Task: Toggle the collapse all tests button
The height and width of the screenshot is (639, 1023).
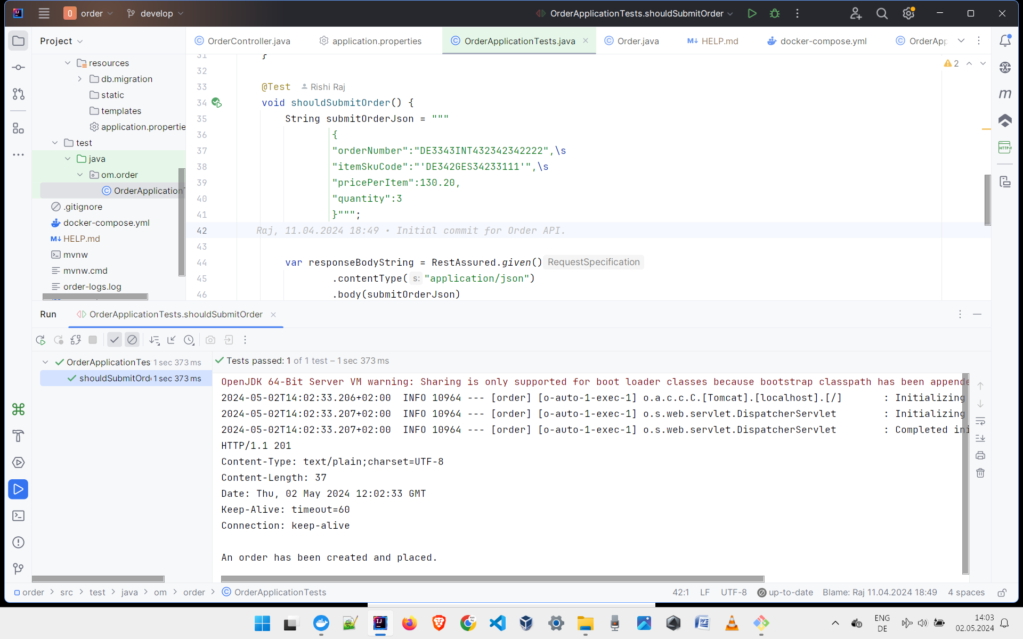Action: pos(171,339)
